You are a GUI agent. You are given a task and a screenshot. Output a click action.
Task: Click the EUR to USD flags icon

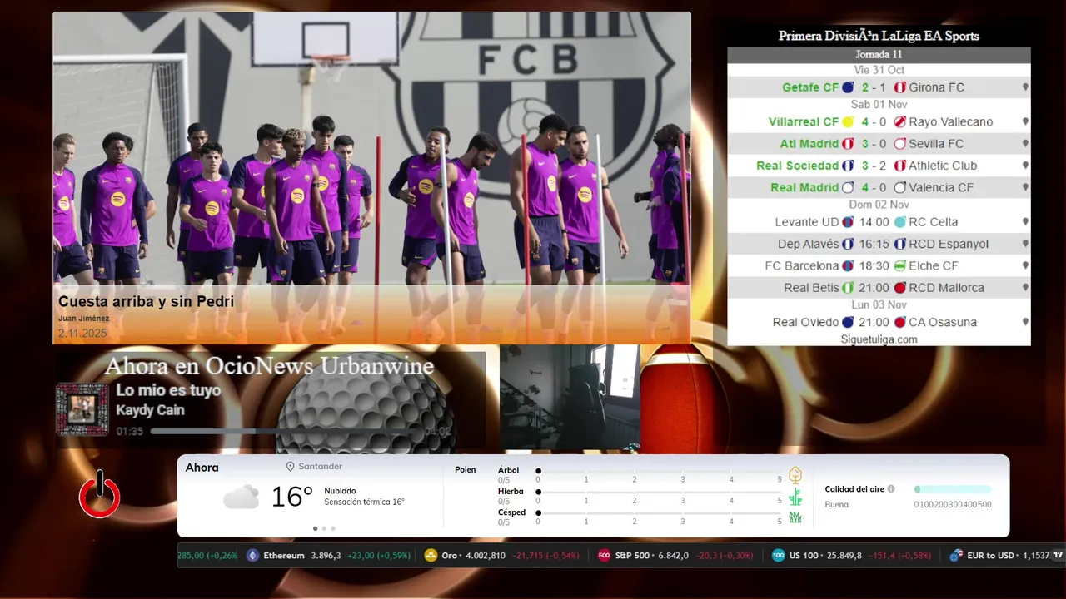coord(956,556)
